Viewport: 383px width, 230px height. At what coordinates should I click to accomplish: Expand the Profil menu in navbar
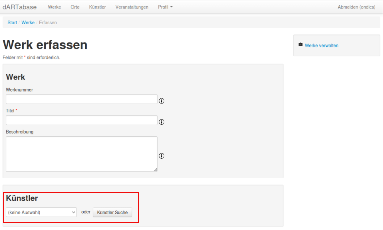click(165, 7)
